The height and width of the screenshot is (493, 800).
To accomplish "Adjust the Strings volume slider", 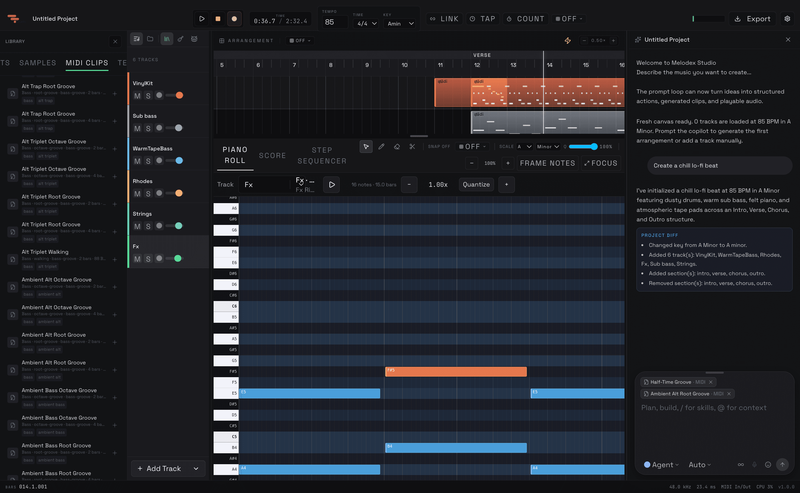I will pyautogui.click(x=174, y=226).
